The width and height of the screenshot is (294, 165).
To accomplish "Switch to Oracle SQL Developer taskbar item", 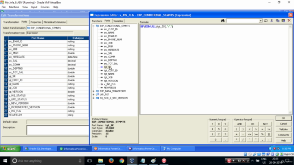I will pos(39,148).
